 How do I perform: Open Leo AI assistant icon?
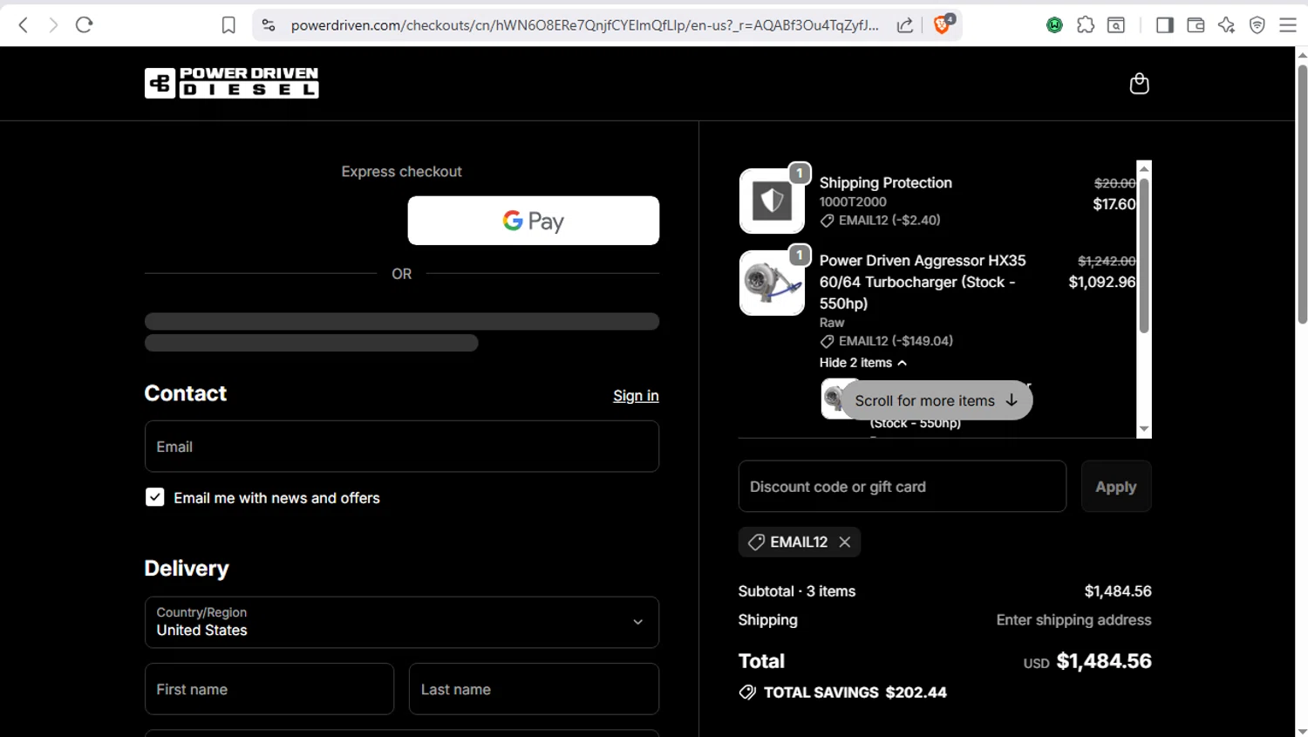(1226, 25)
